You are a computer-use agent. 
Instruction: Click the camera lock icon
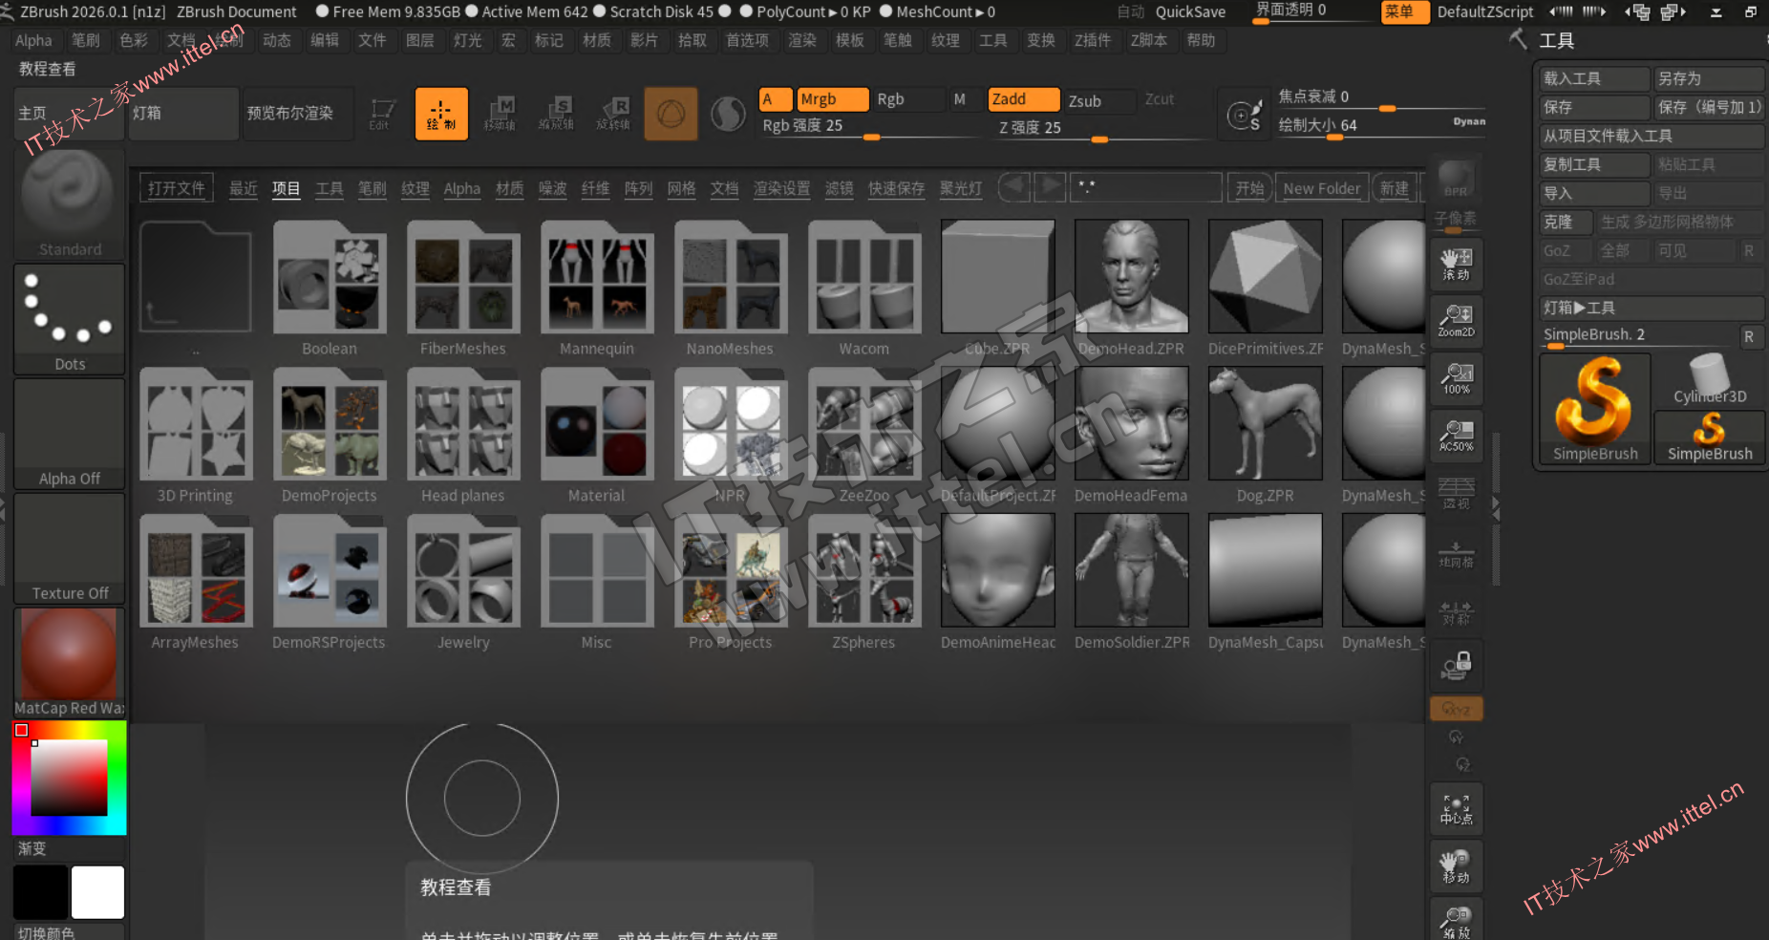click(1456, 665)
